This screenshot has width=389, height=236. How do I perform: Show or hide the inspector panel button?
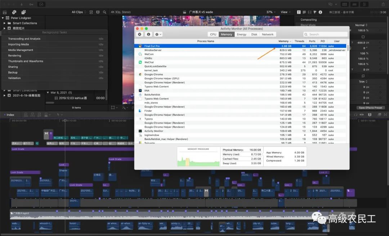(365, 4)
